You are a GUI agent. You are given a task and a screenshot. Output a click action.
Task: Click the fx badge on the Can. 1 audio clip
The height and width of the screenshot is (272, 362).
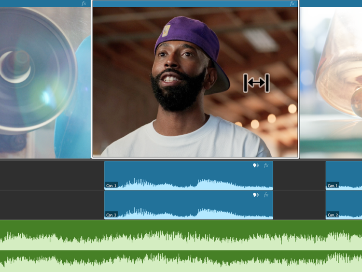(266, 165)
